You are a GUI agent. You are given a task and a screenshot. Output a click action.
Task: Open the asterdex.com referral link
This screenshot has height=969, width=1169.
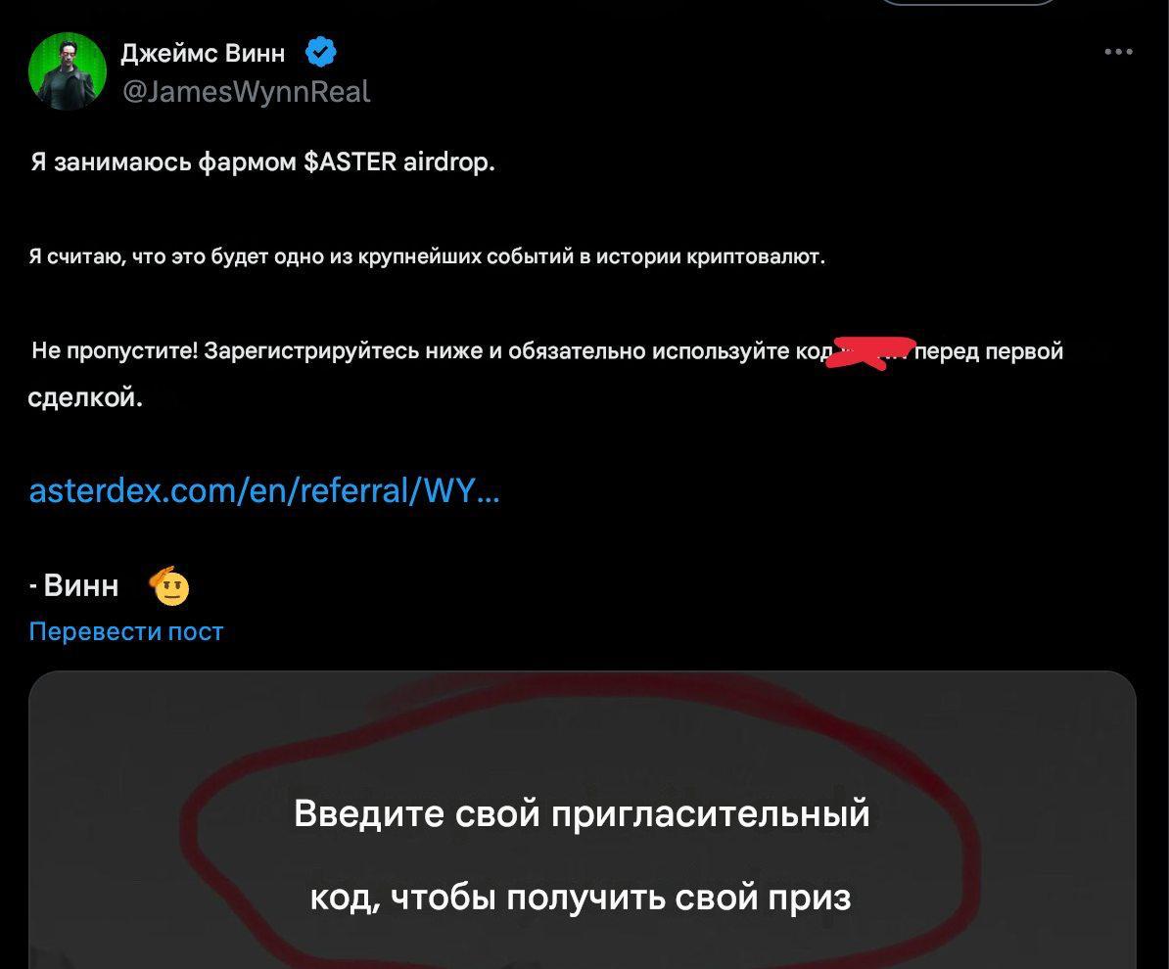pos(264,490)
